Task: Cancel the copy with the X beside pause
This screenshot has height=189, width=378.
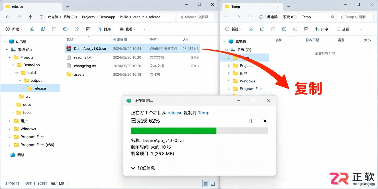Action: point(265,121)
